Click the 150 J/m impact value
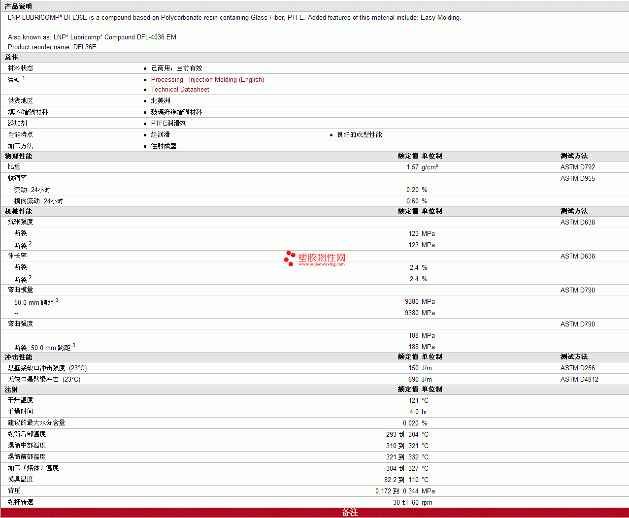 click(420, 368)
